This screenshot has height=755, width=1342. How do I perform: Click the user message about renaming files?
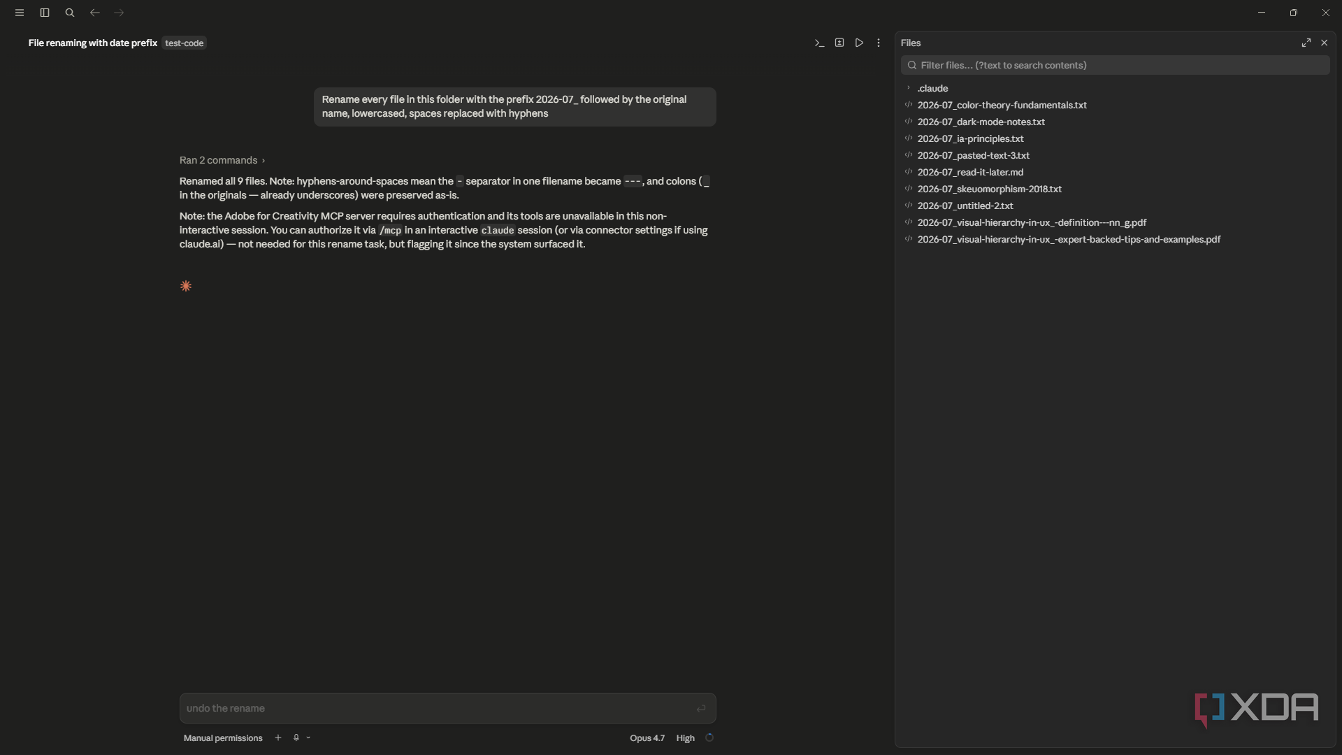pyautogui.click(x=515, y=106)
